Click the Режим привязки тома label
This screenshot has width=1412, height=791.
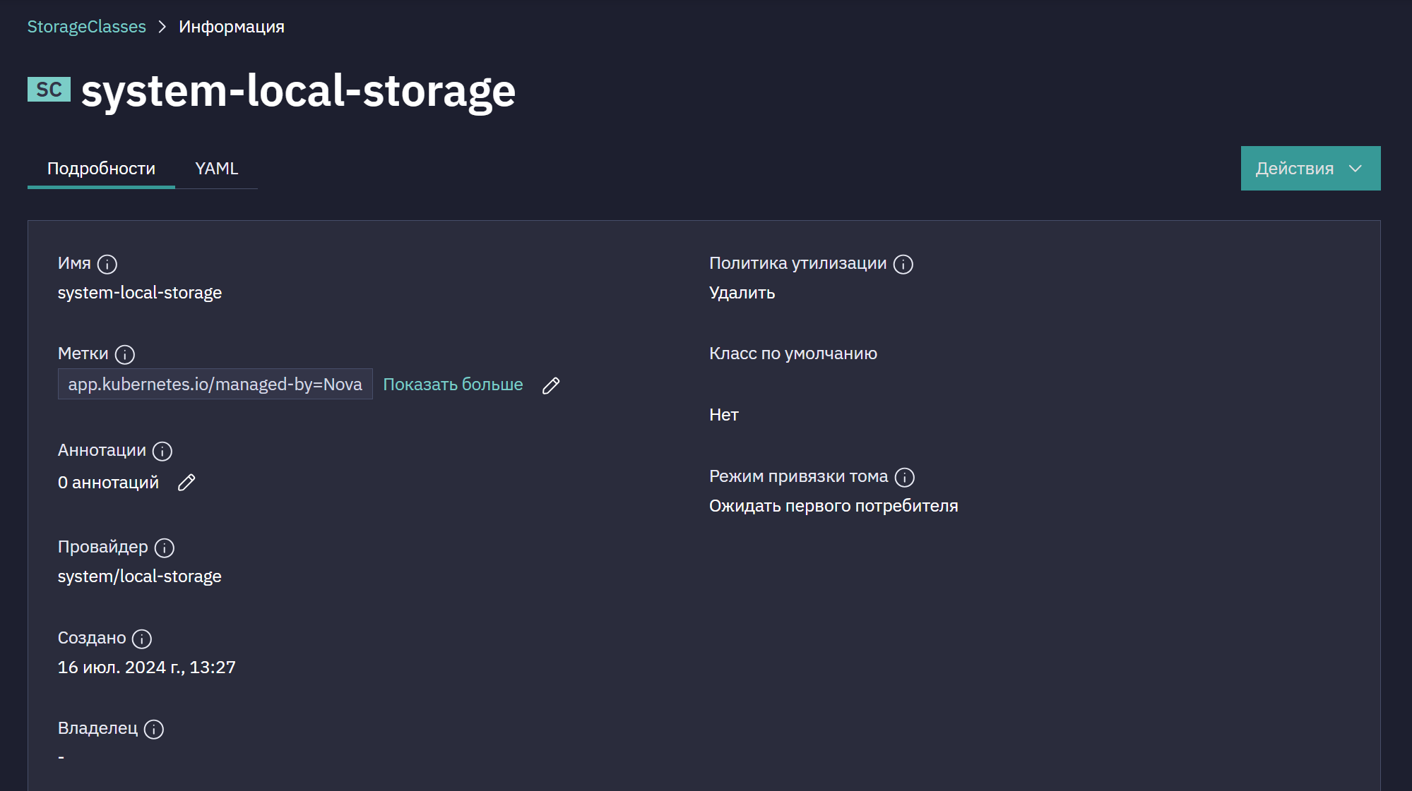pos(799,476)
